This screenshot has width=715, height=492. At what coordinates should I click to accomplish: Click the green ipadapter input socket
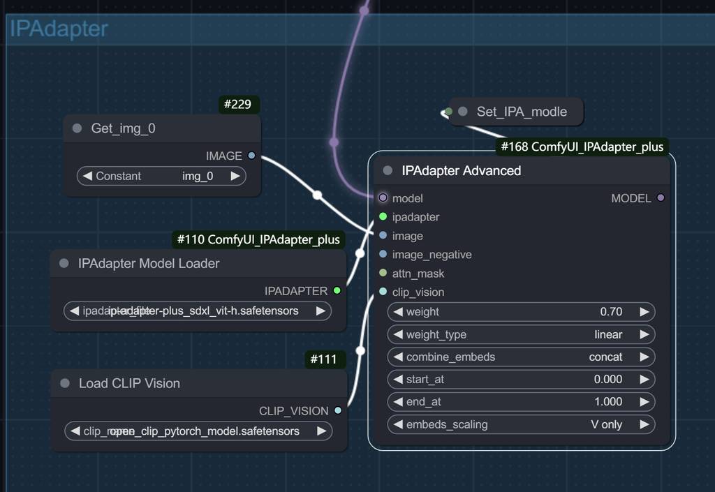383,217
